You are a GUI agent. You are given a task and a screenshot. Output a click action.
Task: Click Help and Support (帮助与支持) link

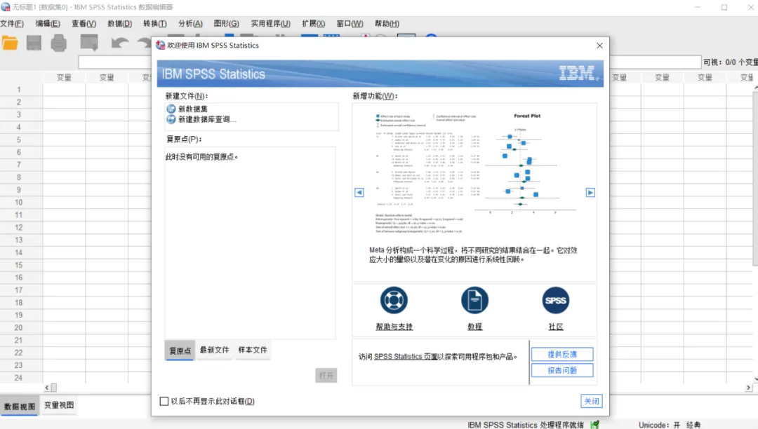(394, 327)
